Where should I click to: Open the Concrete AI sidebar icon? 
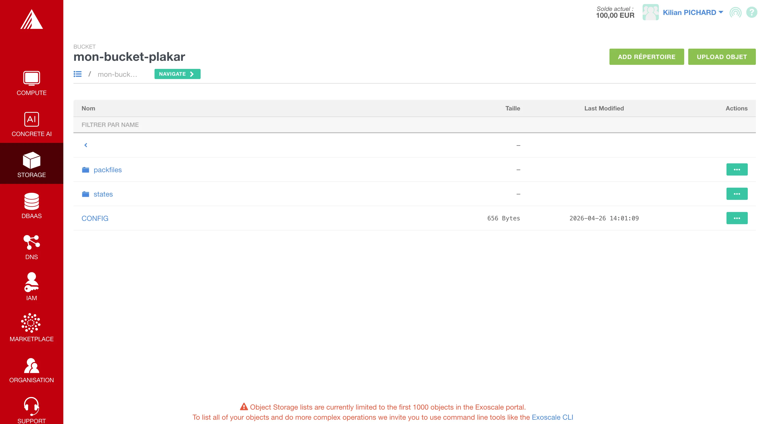coord(31,119)
